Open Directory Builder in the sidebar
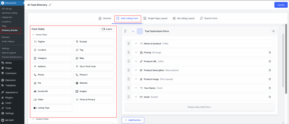 pos(10,30)
